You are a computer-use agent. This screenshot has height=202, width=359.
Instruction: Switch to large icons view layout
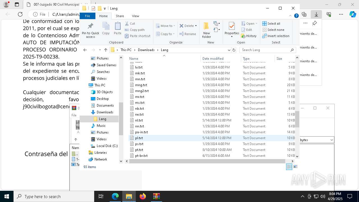[x=295, y=167]
